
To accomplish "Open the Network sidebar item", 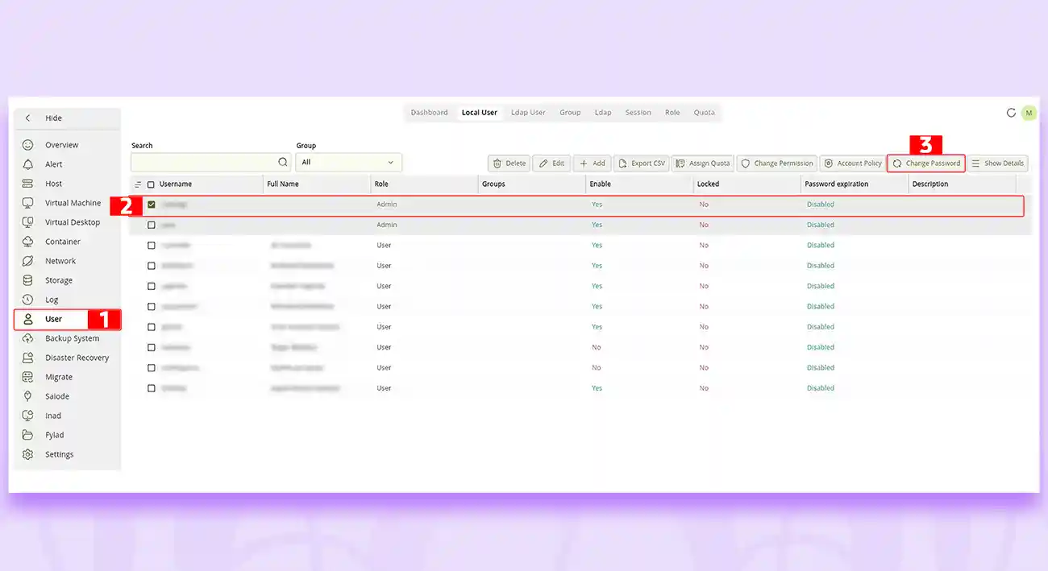I will point(60,261).
